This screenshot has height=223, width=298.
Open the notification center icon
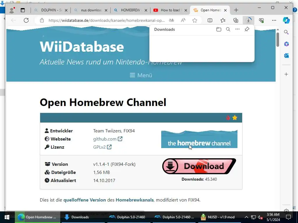[288, 217]
